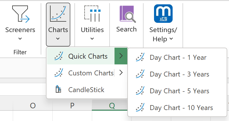Click the icon beside Custom Charts
The width and height of the screenshot is (229, 121).
point(59,72)
